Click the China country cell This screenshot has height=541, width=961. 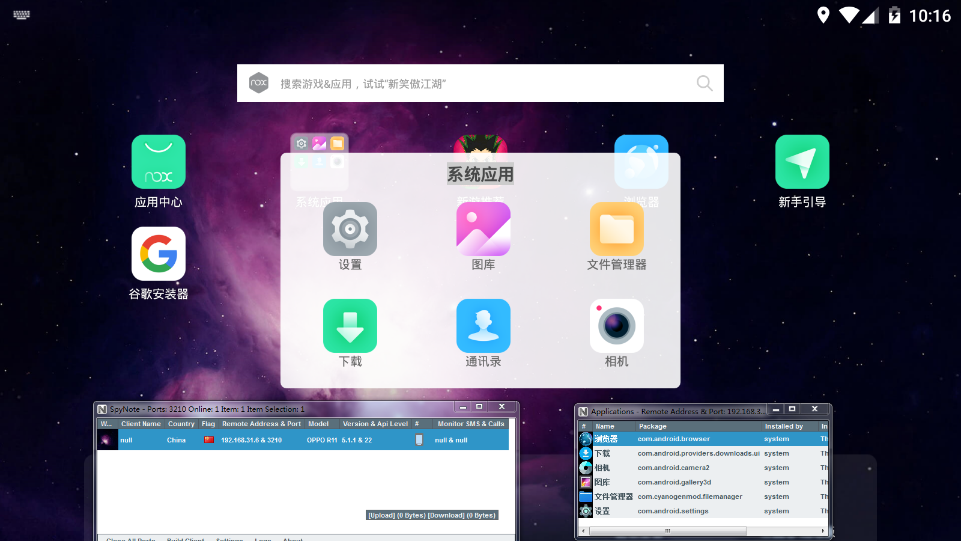click(177, 440)
